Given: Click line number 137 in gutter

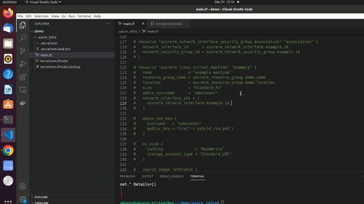Looking at the screenshot, I should [x=123, y=144].
